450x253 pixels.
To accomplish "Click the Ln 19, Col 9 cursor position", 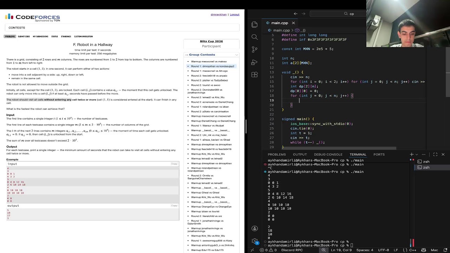I will (x=341, y=250).
